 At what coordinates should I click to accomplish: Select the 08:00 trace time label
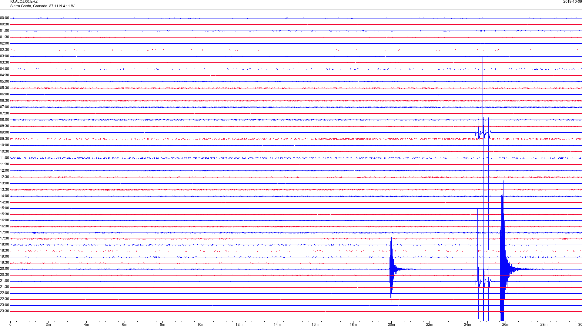click(x=5, y=120)
